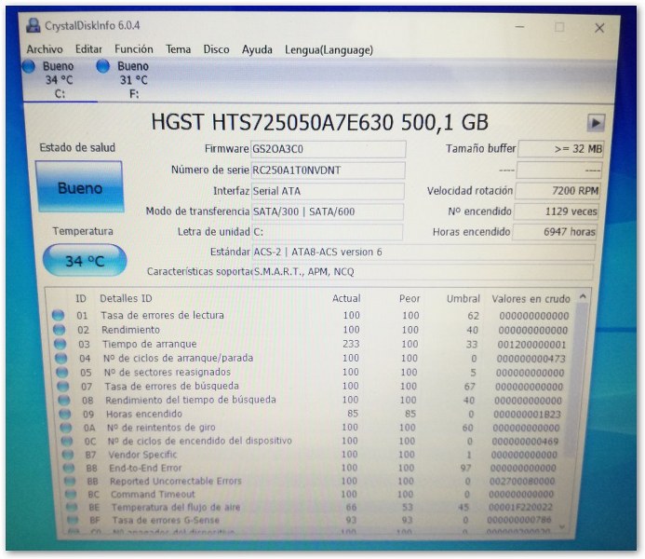Screen dimensions: 645x559
Task: Open the Lengua(Language) menu
Action: click(329, 49)
